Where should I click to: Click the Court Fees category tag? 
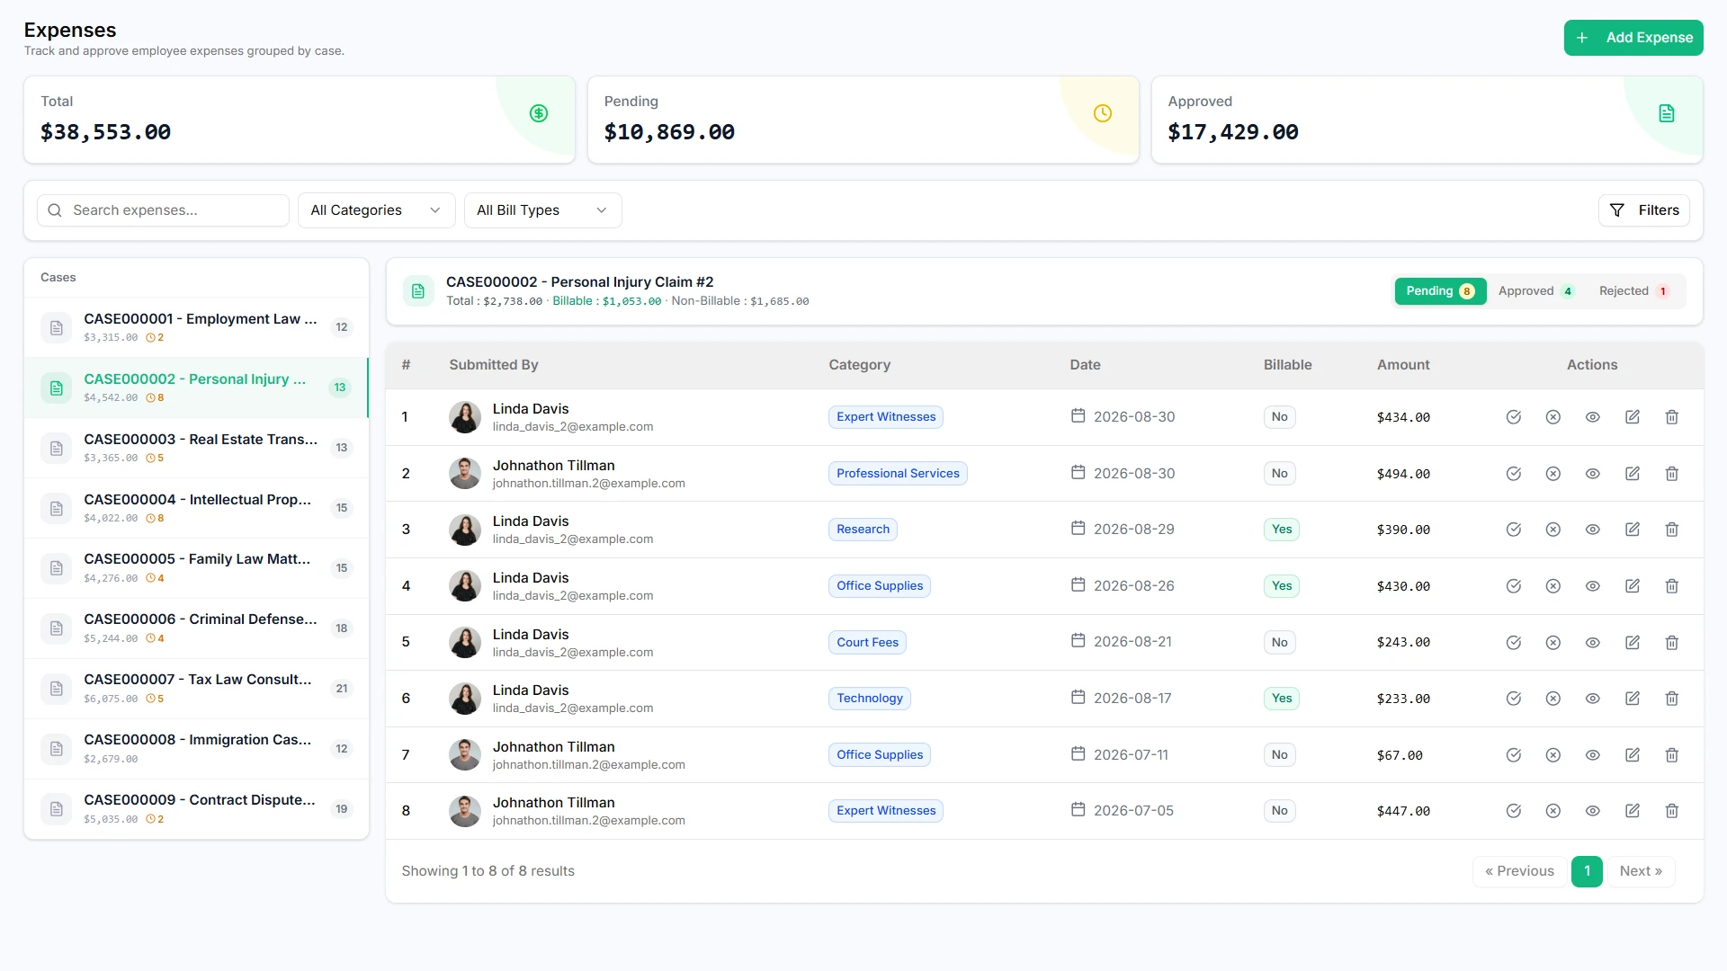(867, 643)
